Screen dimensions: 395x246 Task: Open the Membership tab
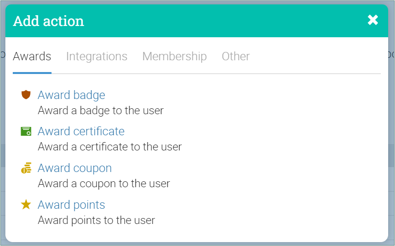[174, 56]
